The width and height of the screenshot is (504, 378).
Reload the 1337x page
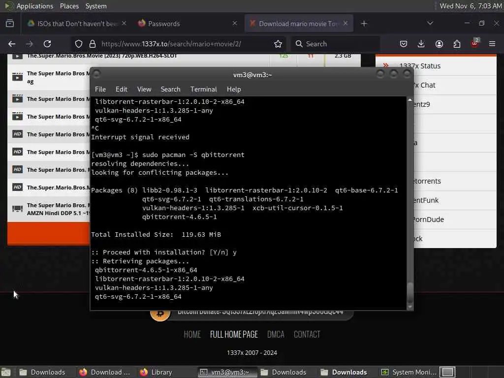(x=47, y=44)
